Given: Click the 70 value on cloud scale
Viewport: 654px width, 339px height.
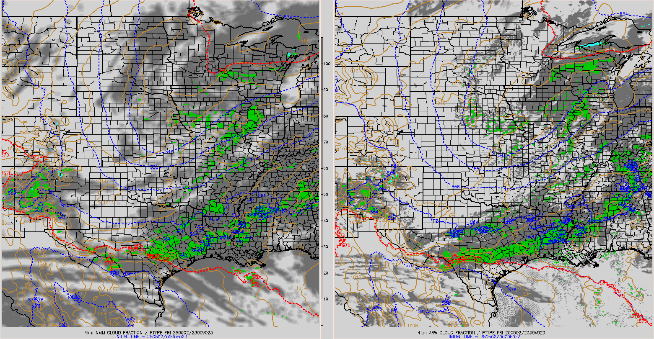Looking at the screenshot, I should pos(326,142).
